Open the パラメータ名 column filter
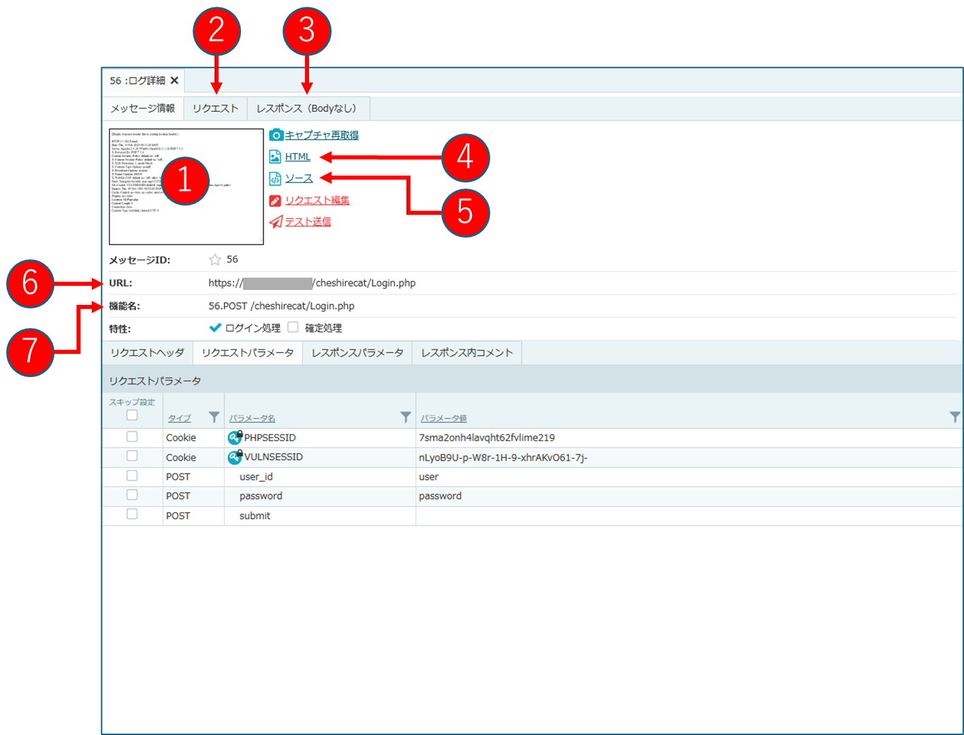Viewport: 964px width, 735px height. click(406, 416)
